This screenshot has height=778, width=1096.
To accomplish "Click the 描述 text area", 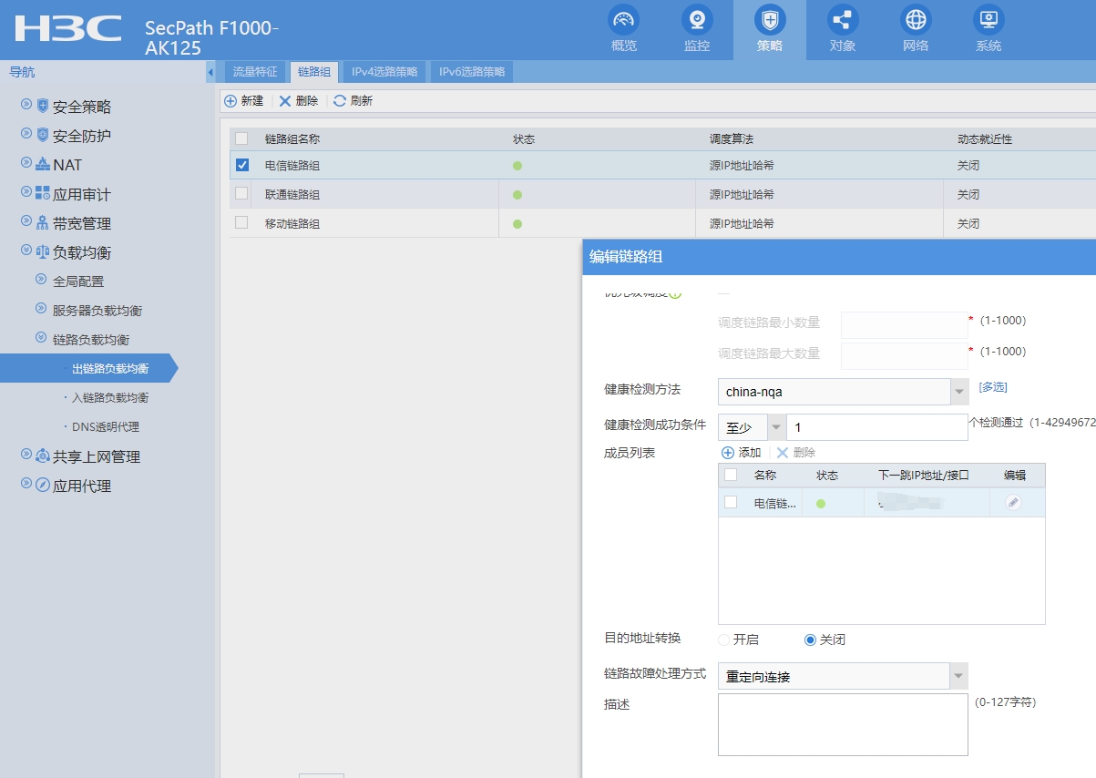I will (x=842, y=724).
